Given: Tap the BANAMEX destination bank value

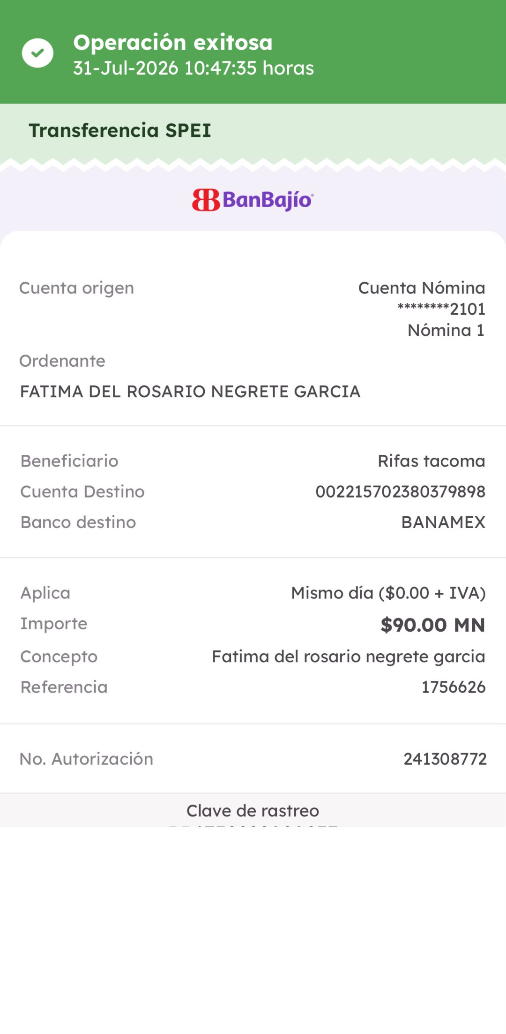Looking at the screenshot, I should click(443, 522).
